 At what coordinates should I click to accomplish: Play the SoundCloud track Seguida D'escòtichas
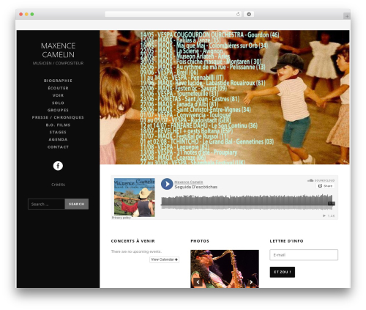[x=167, y=184]
